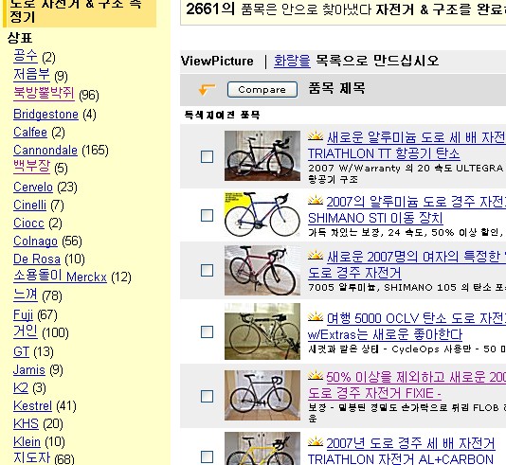Open thumbnail of the pink women's road bike
The width and height of the screenshot is (506, 465).
pos(262,271)
